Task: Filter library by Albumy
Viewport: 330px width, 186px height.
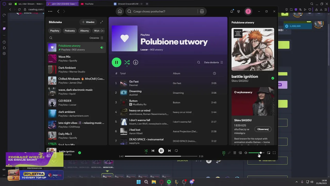Action: tap(84, 30)
